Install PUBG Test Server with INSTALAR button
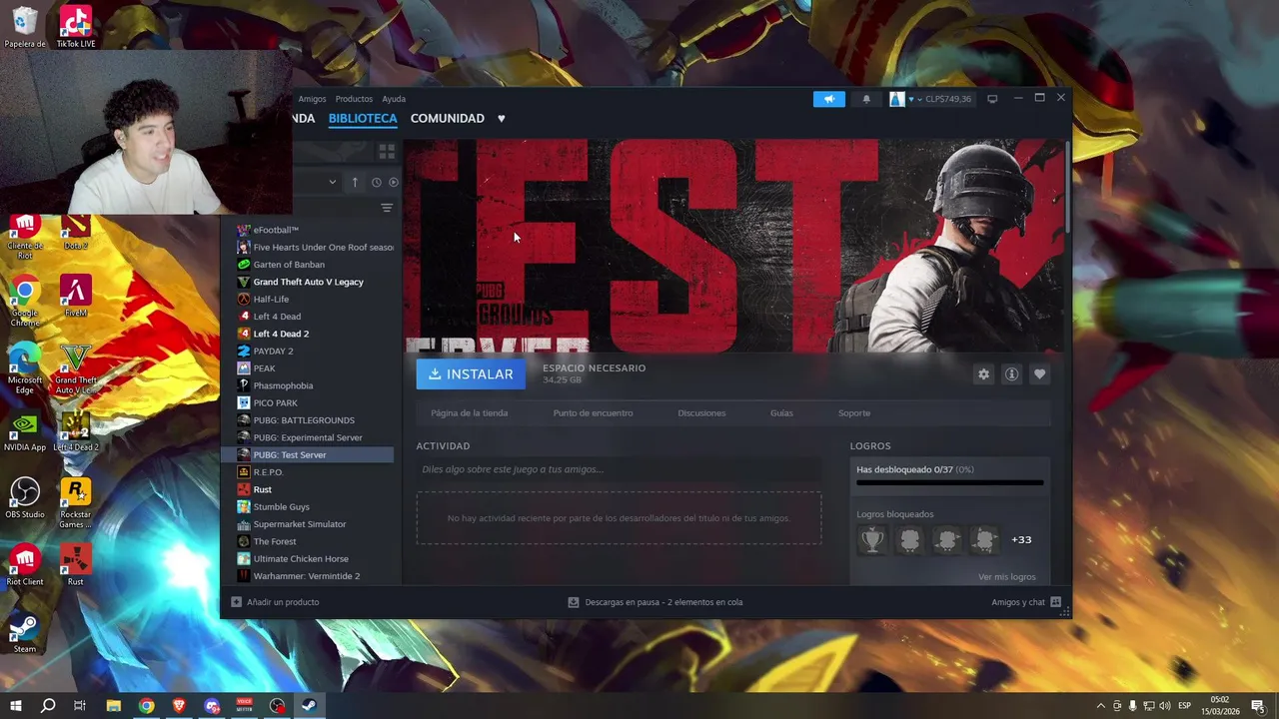 pyautogui.click(x=471, y=373)
